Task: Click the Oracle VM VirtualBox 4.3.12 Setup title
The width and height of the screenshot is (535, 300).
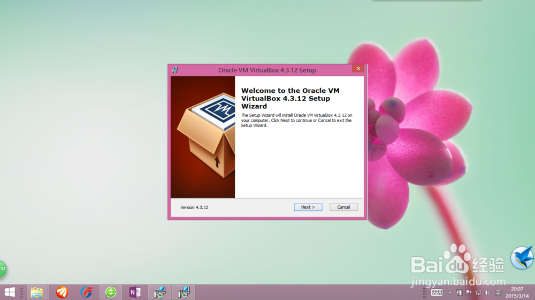Action: [x=267, y=70]
